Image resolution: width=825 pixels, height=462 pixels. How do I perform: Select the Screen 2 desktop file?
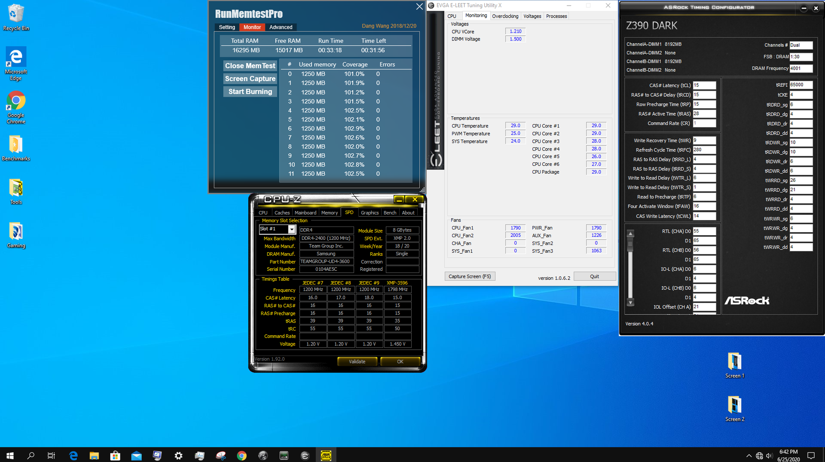coord(735,409)
